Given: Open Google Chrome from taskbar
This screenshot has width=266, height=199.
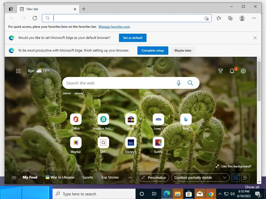Looking at the screenshot, I should pyautogui.click(x=210, y=194).
